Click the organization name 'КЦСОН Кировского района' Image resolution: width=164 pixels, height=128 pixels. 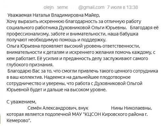point(114,114)
